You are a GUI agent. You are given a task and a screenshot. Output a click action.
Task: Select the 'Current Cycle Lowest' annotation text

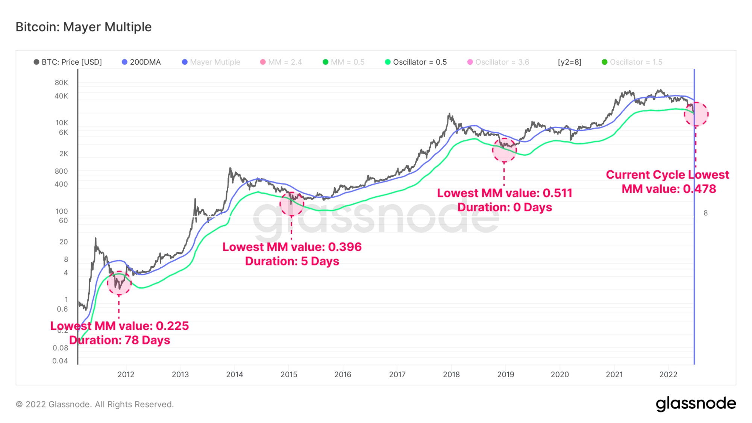click(x=667, y=174)
